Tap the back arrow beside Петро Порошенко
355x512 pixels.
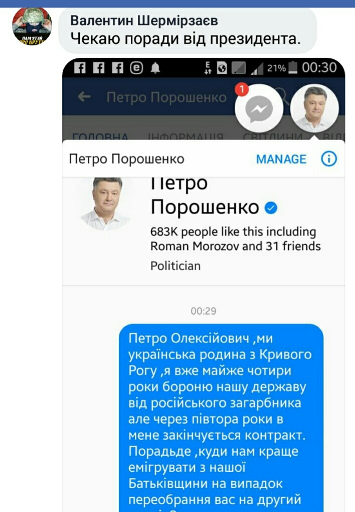[84, 96]
